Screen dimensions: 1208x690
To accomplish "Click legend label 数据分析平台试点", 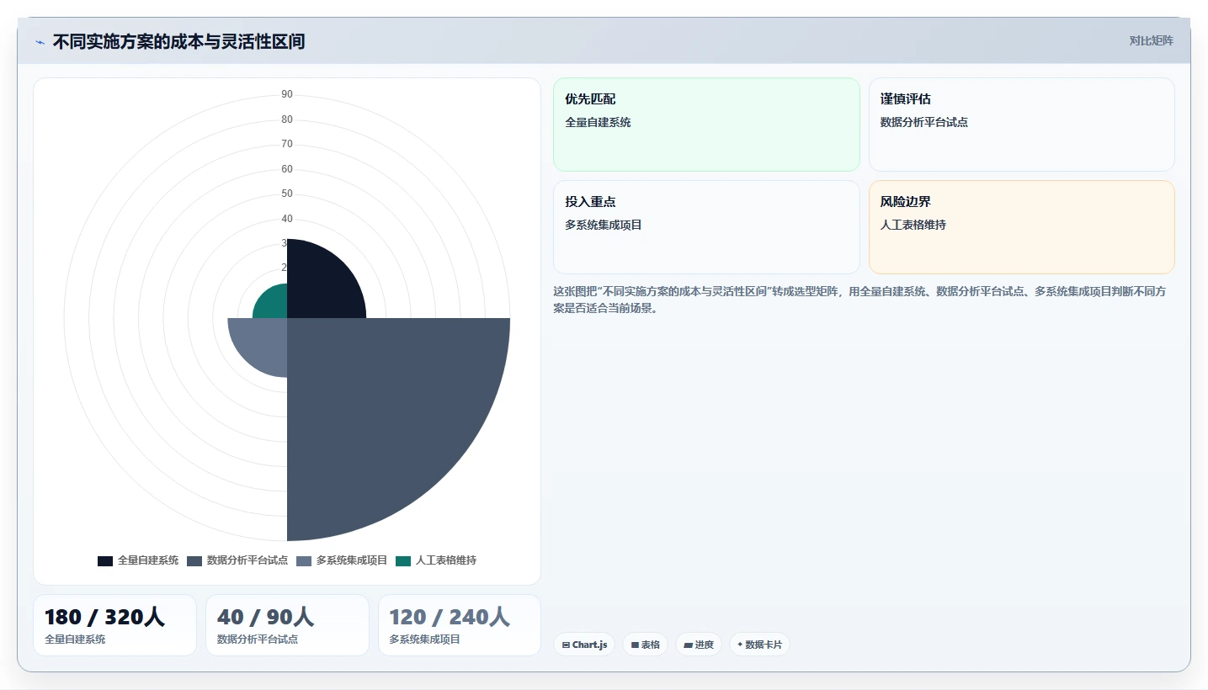I will (x=247, y=560).
